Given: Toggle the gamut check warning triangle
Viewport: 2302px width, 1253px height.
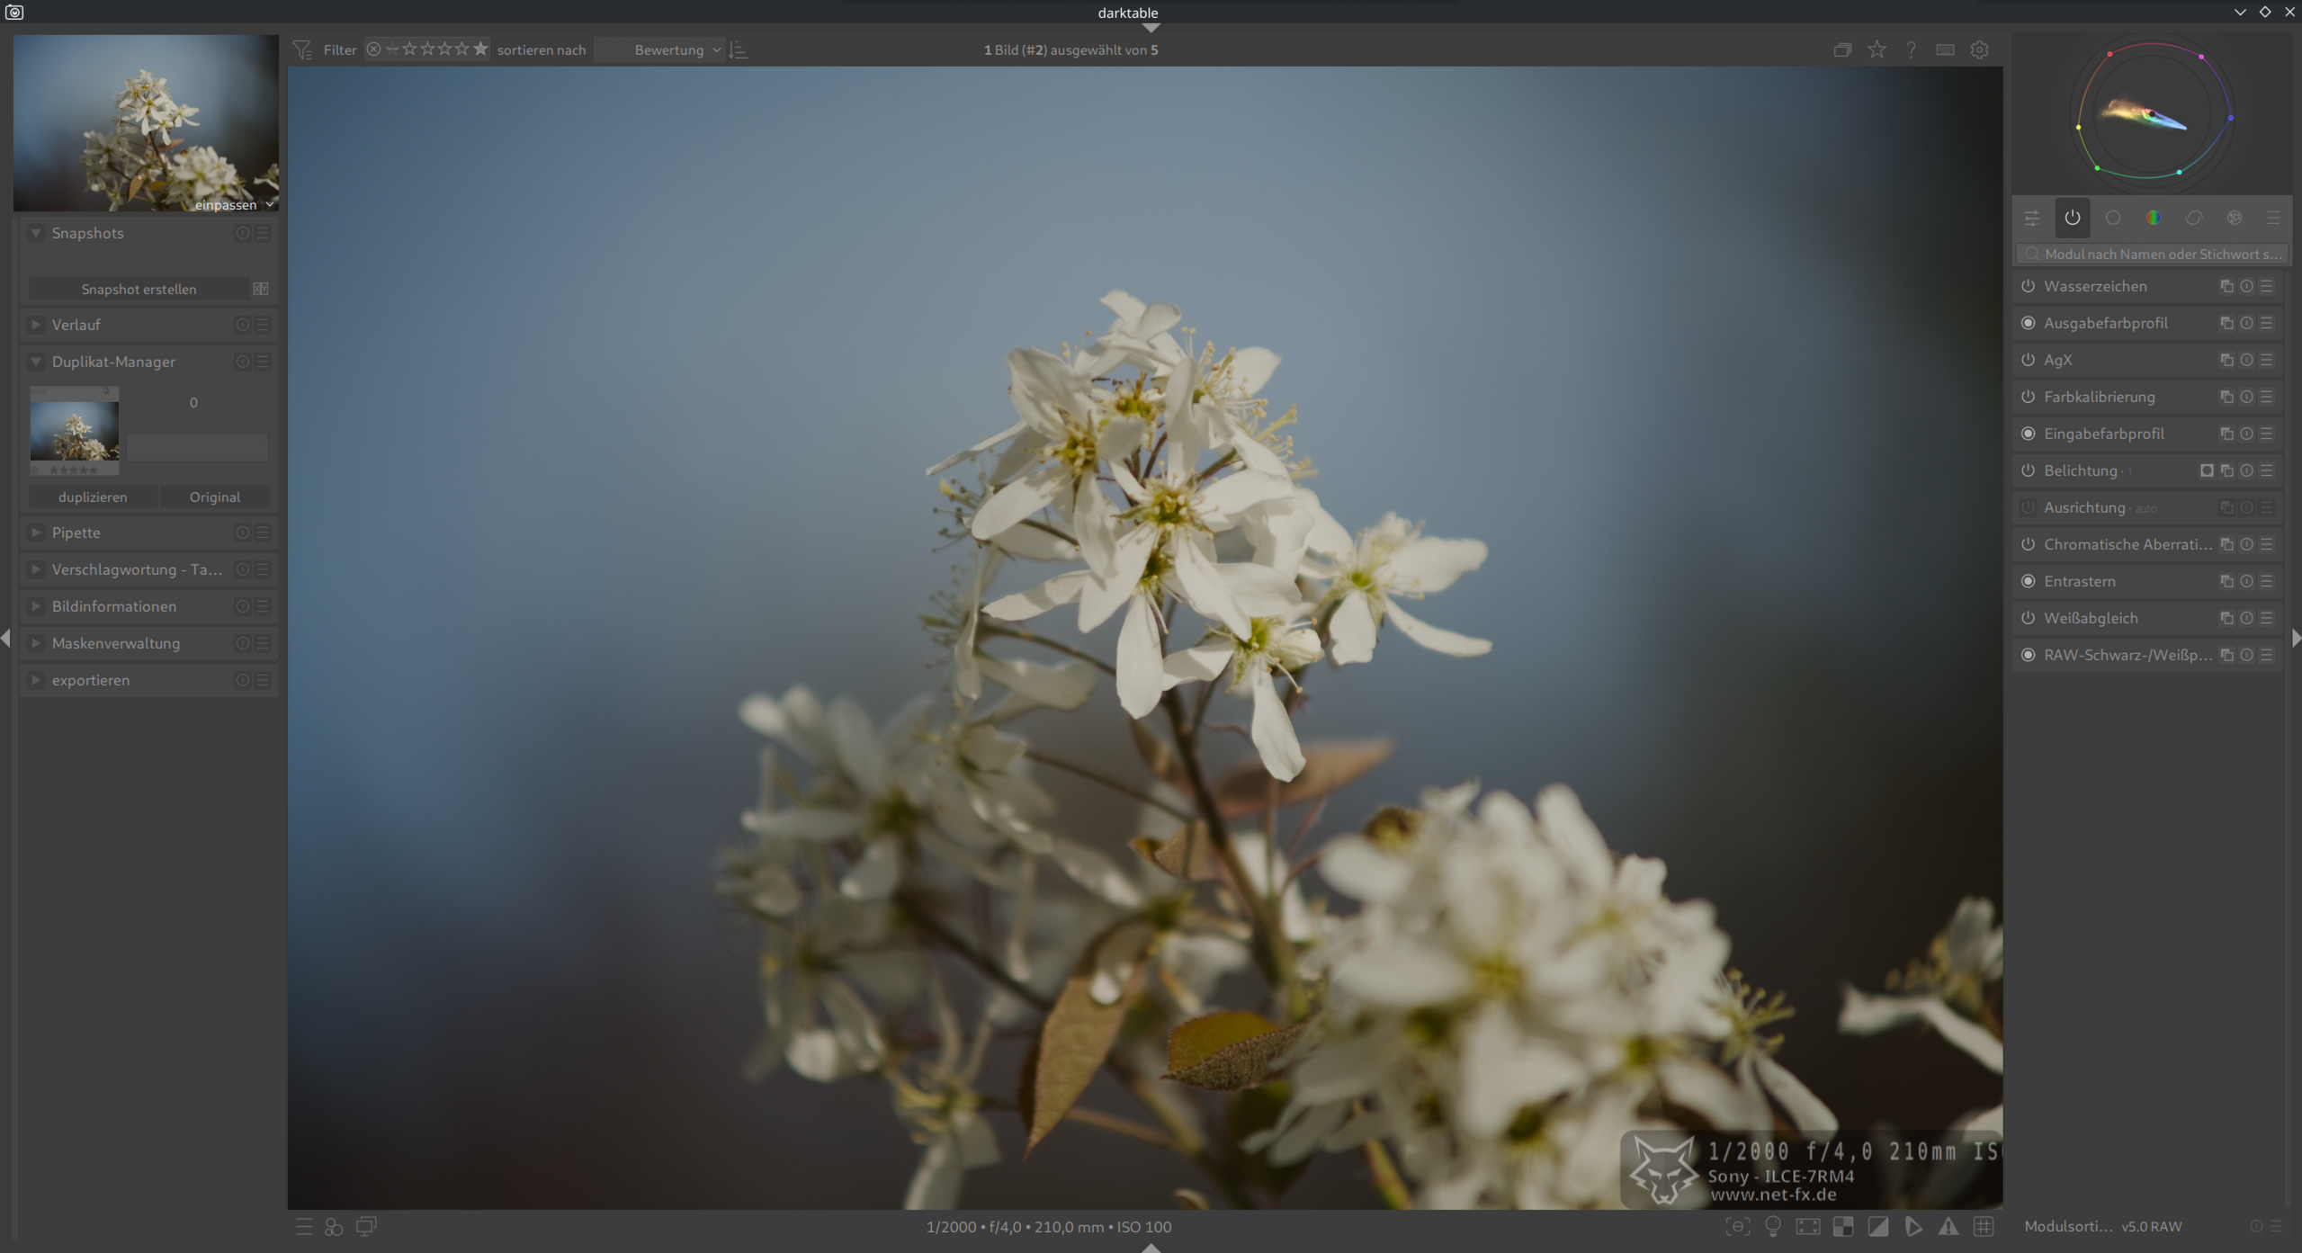Looking at the screenshot, I should (1948, 1226).
